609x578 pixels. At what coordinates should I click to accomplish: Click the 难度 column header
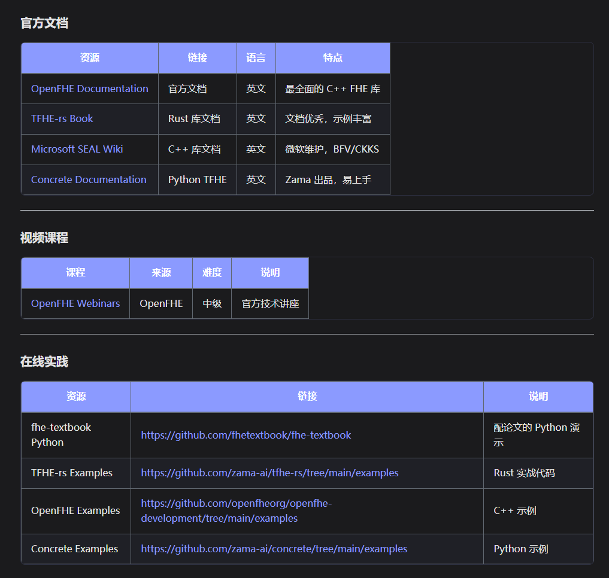[x=212, y=272]
